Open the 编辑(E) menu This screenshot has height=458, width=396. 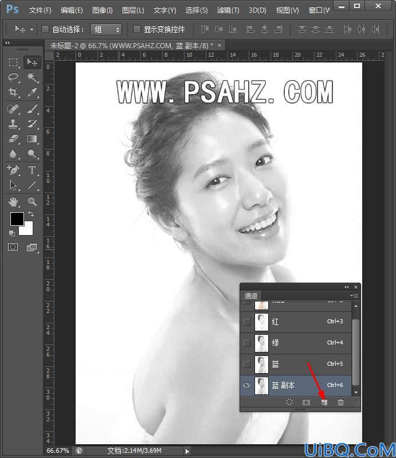click(72, 10)
